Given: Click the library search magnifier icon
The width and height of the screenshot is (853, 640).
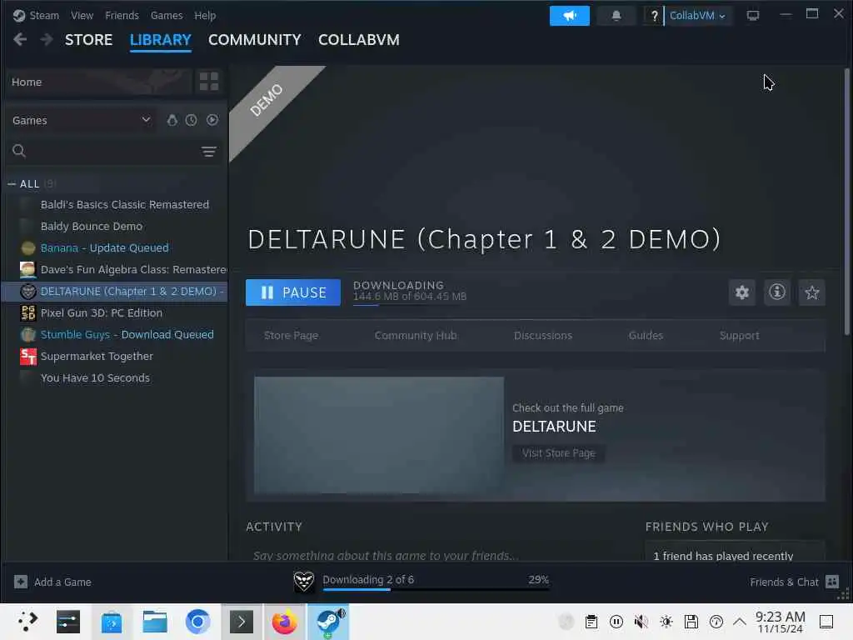Looking at the screenshot, I should (19, 151).
